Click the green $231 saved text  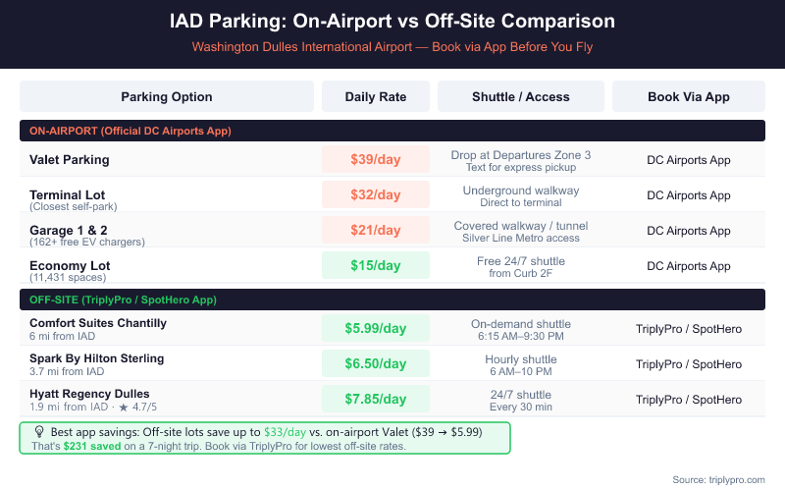click(x=88, y=446)
